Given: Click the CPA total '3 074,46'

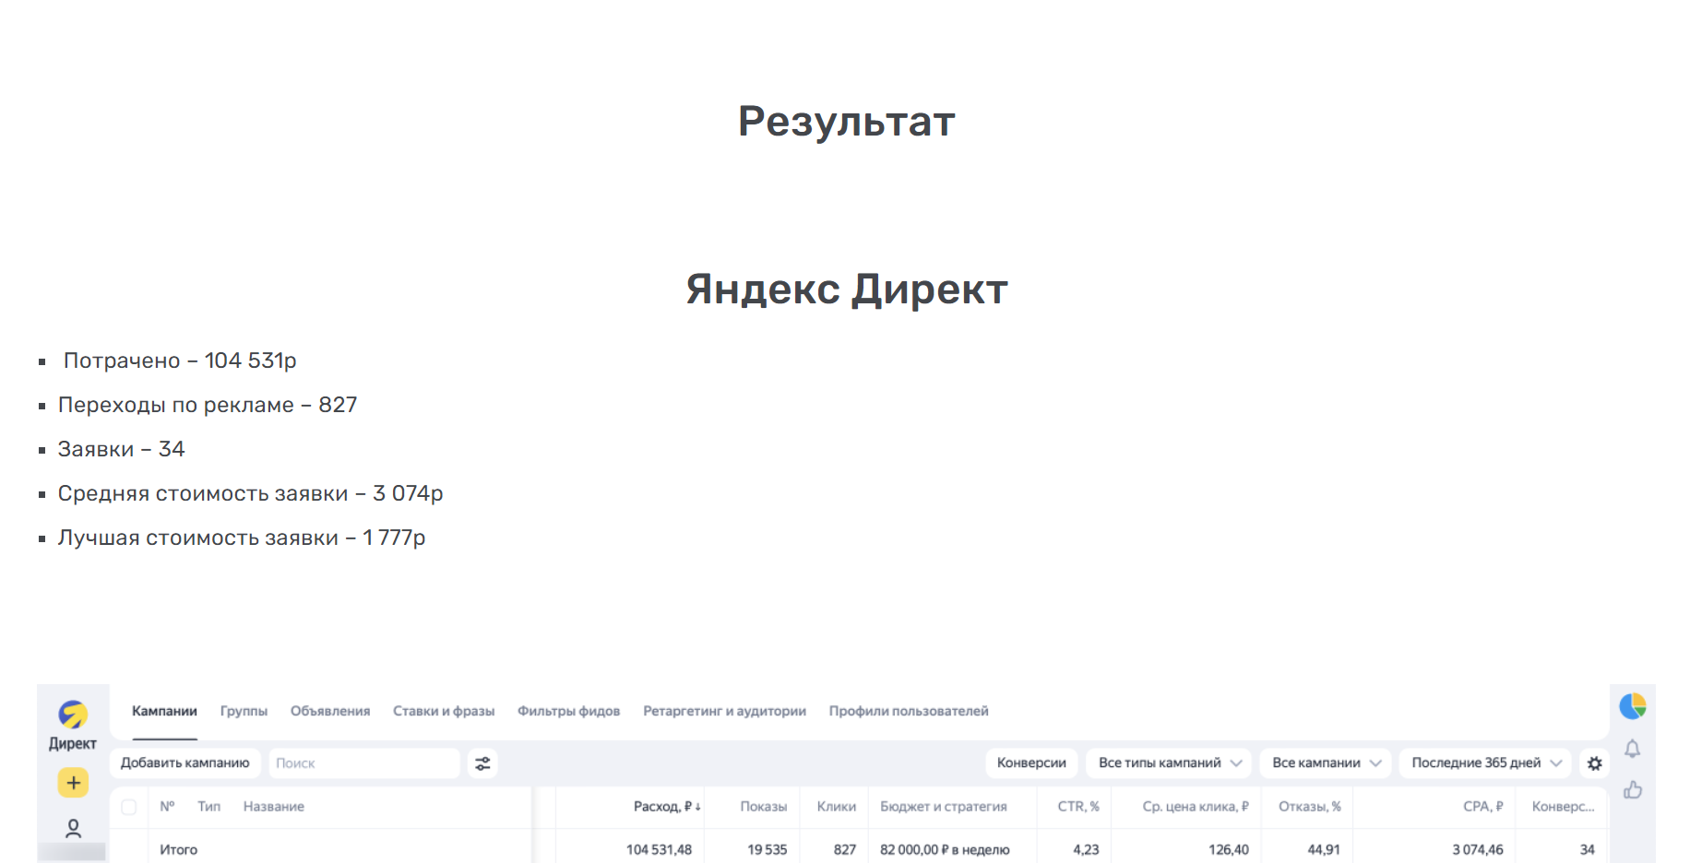Looking at the screenshot, I should pyautogui.click(x=1478, y=850).
